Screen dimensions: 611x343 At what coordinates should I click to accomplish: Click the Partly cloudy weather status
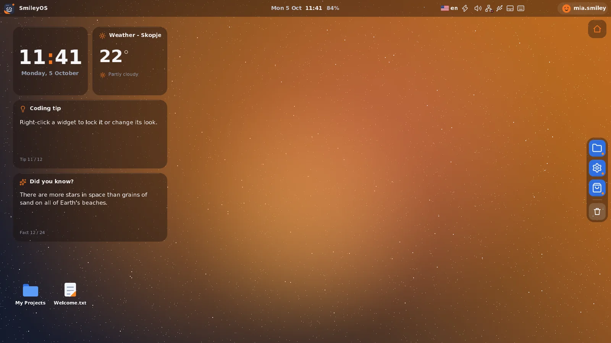tap(123, 74)
